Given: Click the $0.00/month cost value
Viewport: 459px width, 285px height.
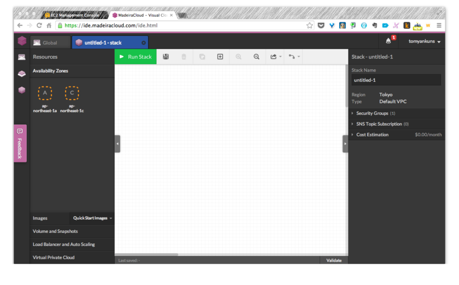Looking at the screenshot, I should tap(428, 134).
